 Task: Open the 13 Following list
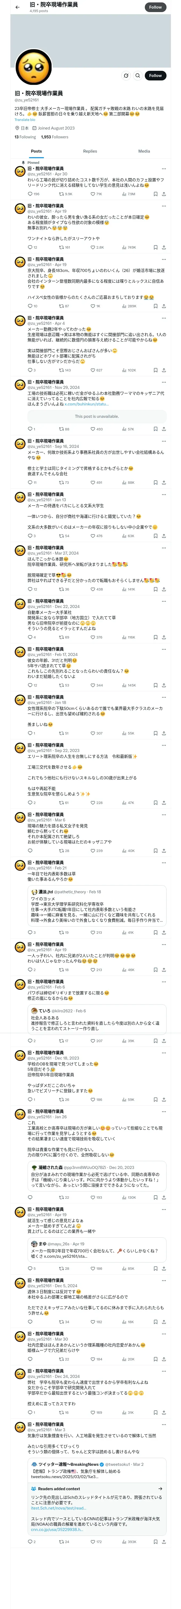[x=25, y=137]
